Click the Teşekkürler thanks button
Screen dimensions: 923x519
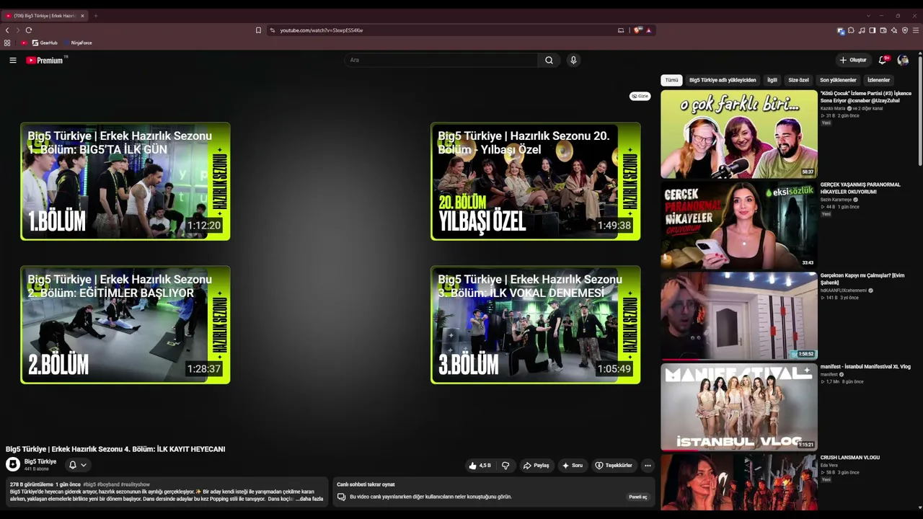tap(614, 466)
